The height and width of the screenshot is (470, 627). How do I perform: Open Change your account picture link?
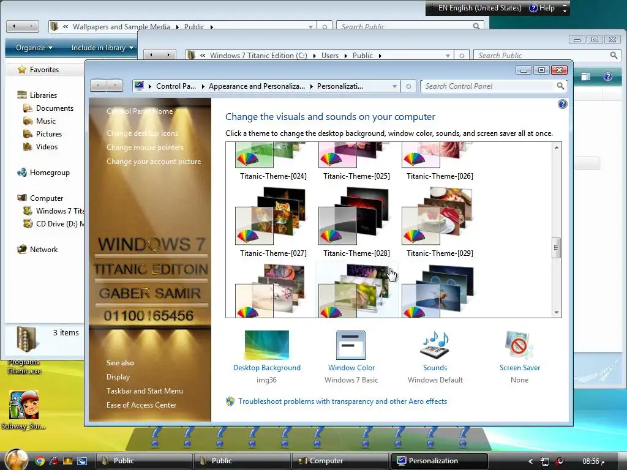coord(154,162)
